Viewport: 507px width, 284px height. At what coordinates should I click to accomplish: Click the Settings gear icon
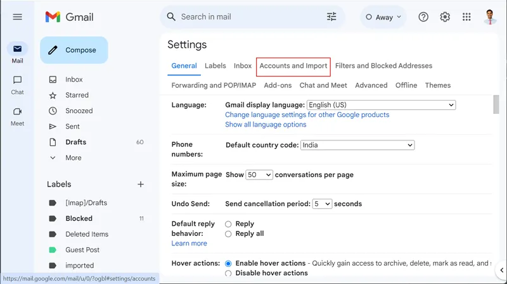[x=445, y=17]
